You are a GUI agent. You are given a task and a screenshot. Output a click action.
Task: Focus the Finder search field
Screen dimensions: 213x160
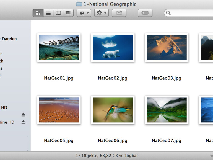(189, 13)
